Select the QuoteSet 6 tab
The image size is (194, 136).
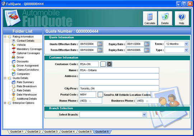[x=102, y=132]
